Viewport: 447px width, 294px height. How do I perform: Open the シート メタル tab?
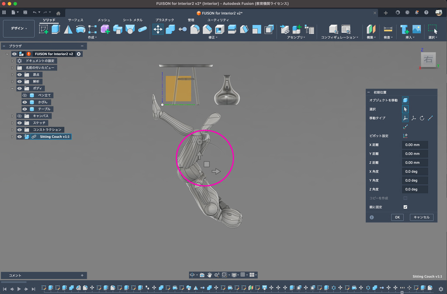coord(132,20)
